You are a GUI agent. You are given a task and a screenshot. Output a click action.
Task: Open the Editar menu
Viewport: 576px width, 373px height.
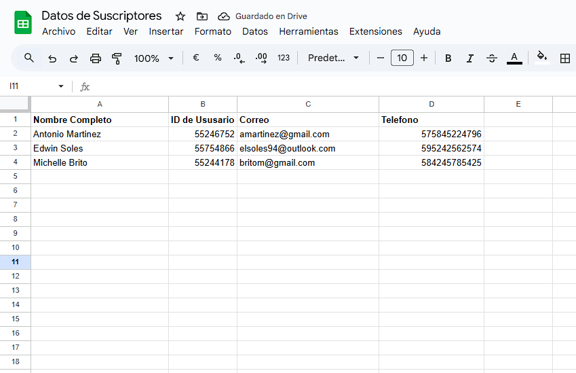pyautogui.click(x=99, y=32)
